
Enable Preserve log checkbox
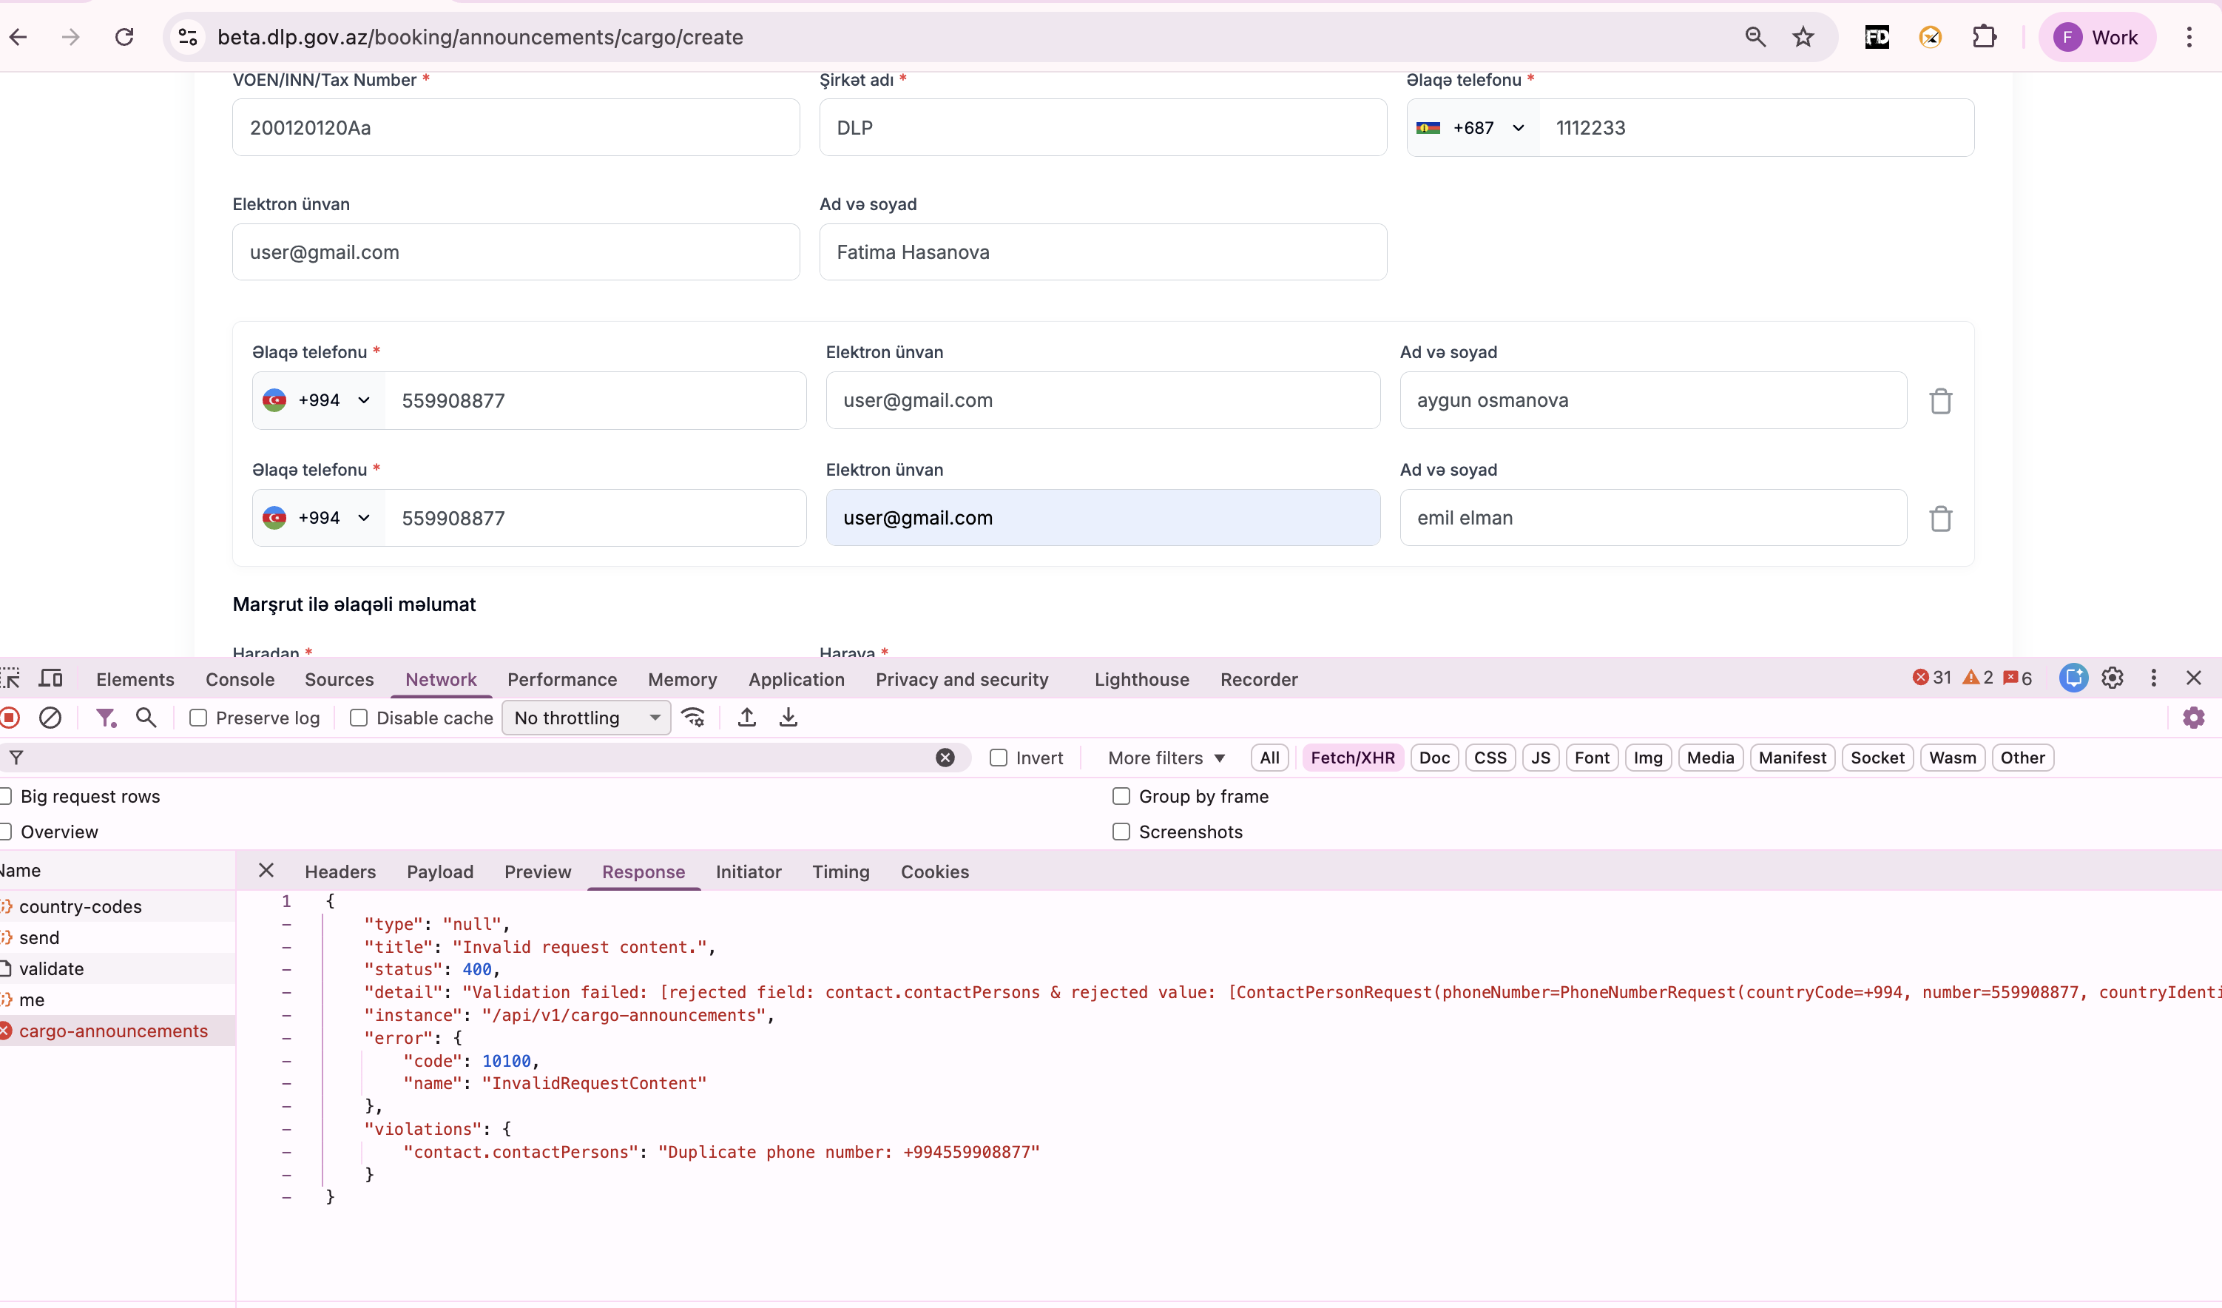coord(197,718)
